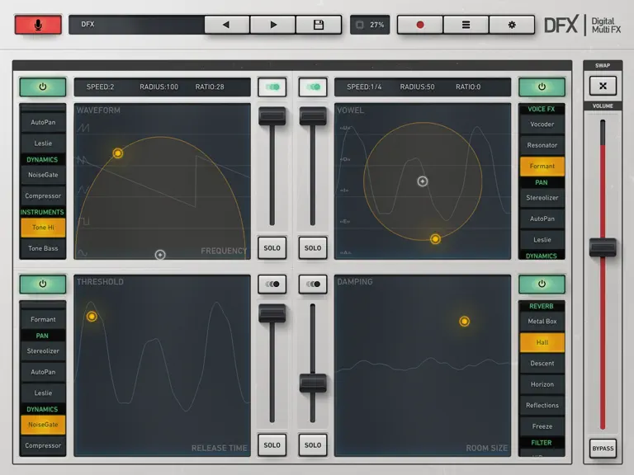Select the Vocoder effect

click(x=542, y=125)
